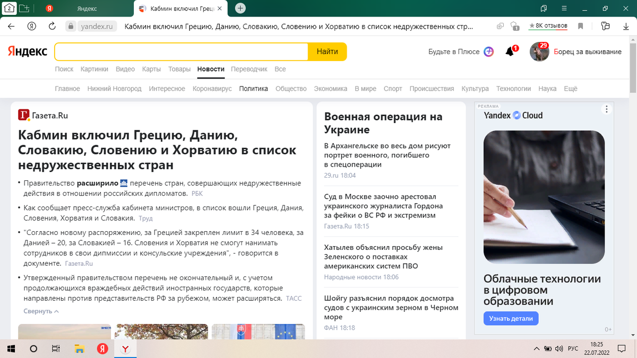Click the Найти search button

[x=328, y=51]
